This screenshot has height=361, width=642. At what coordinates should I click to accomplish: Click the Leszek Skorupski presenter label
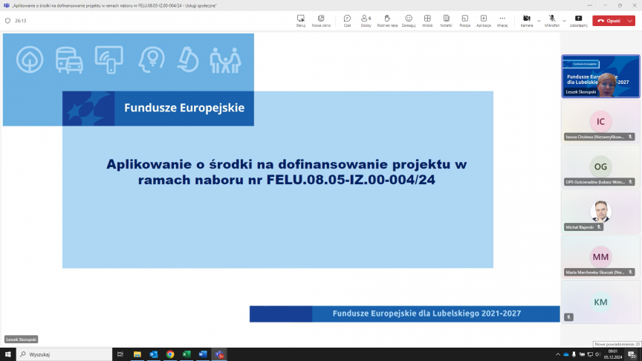22,339
